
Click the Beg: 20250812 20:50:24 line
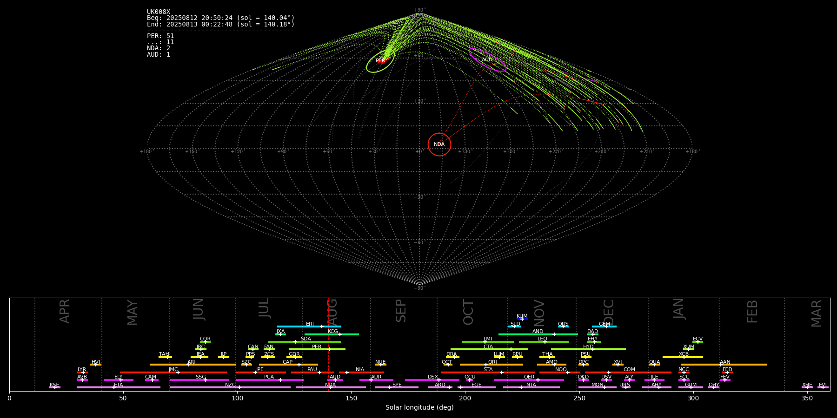[x=221, y=18]
